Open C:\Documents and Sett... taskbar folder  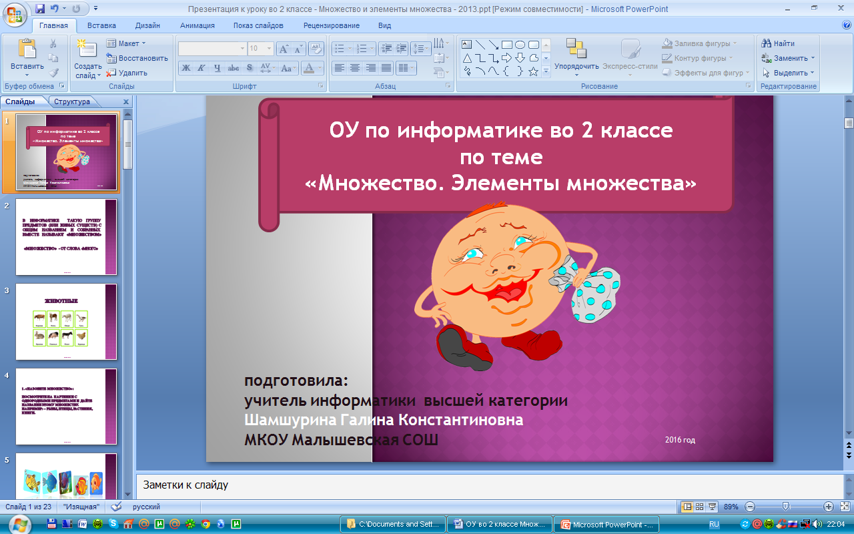tap(392, 524)
